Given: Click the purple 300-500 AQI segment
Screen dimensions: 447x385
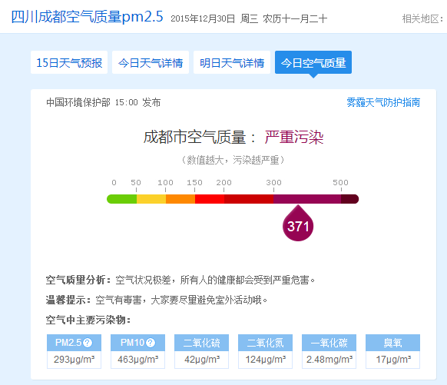Looking at the screenshot, I should [307, 199].
